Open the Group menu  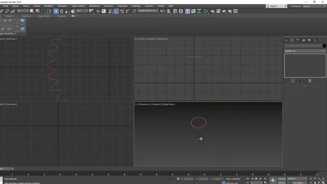click(x=15, y=6)
